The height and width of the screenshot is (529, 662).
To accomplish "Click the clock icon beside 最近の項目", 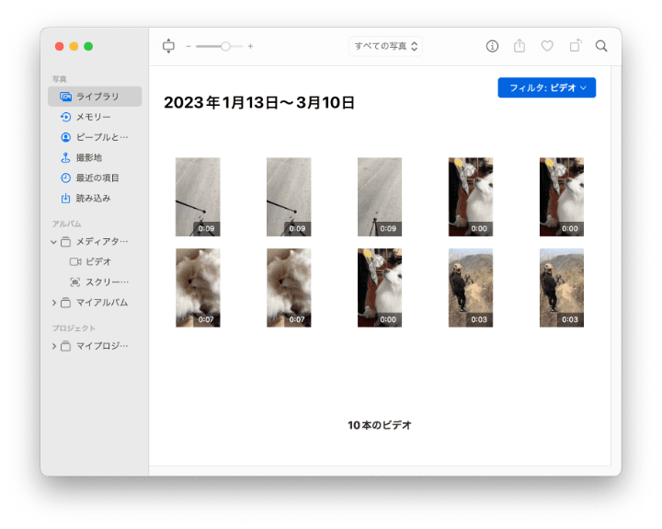I will pos(65,178).
